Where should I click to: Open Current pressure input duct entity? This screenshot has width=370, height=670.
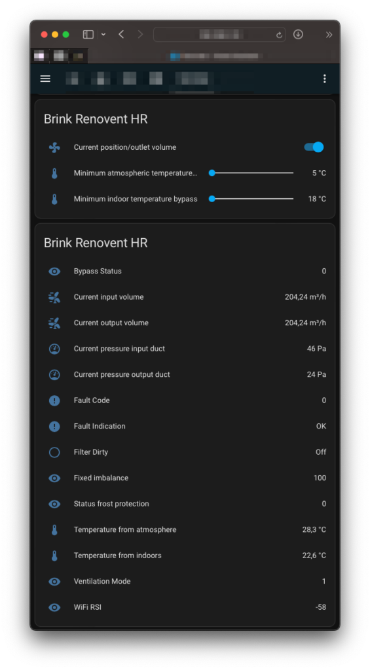coord(185,349)
